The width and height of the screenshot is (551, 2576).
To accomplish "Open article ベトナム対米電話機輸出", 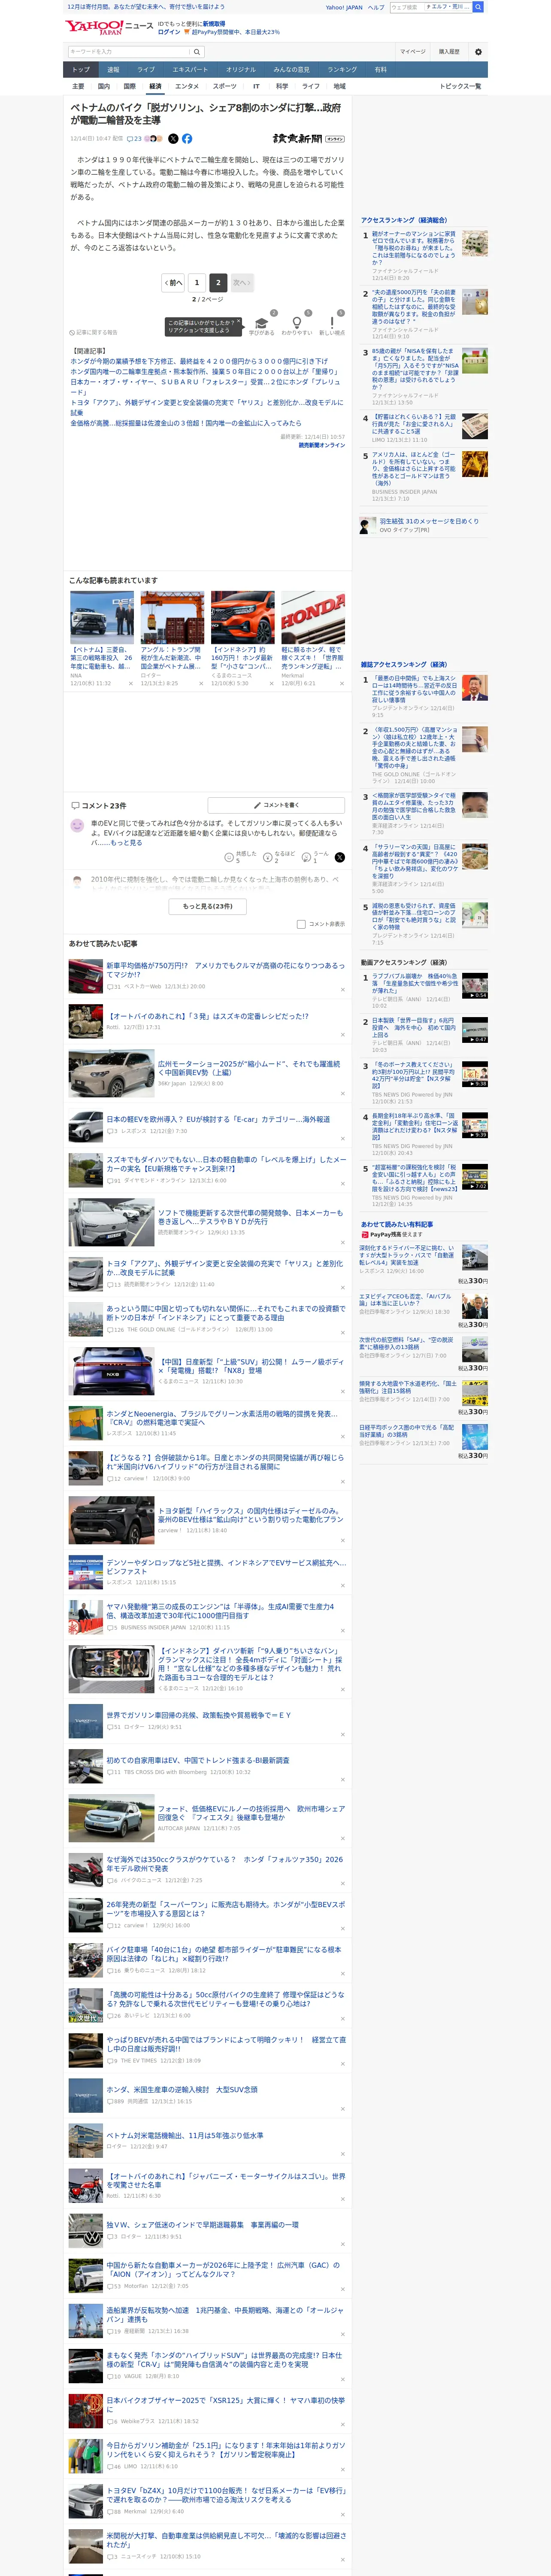I will pos(185,2135).
